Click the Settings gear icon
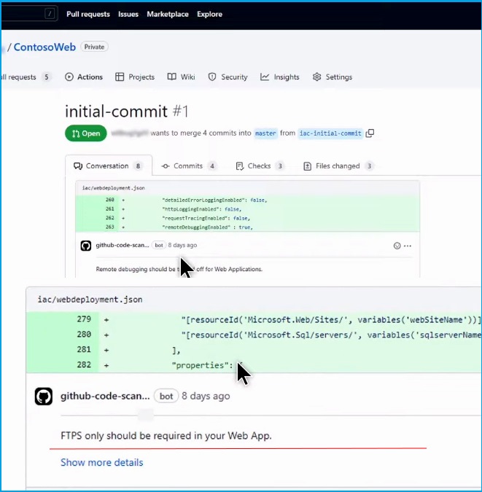Image resolution: width=482 pixels, height=492 pixels. click(x=316, y=77)
